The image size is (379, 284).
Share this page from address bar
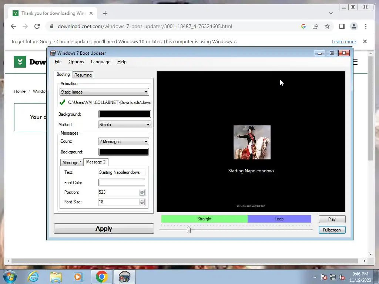(x=315, y=26)
